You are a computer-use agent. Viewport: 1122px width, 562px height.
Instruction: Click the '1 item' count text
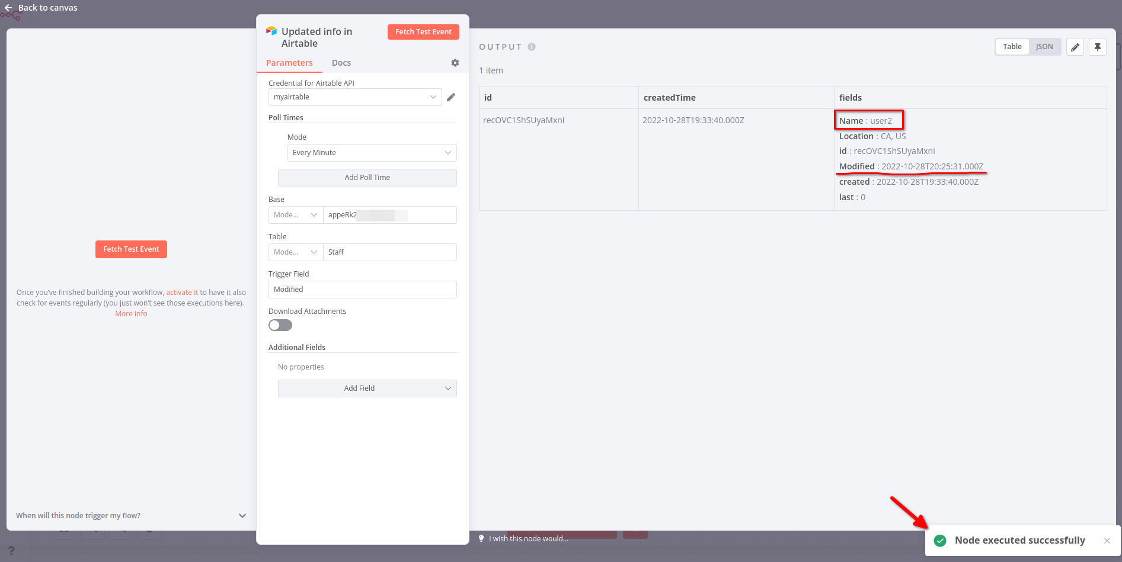[491, 70]
